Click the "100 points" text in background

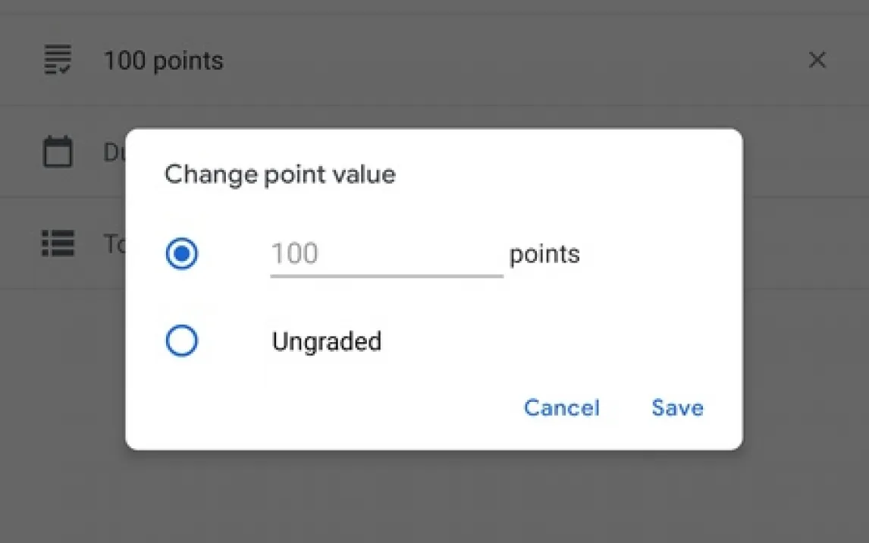(x=163, y=61)
